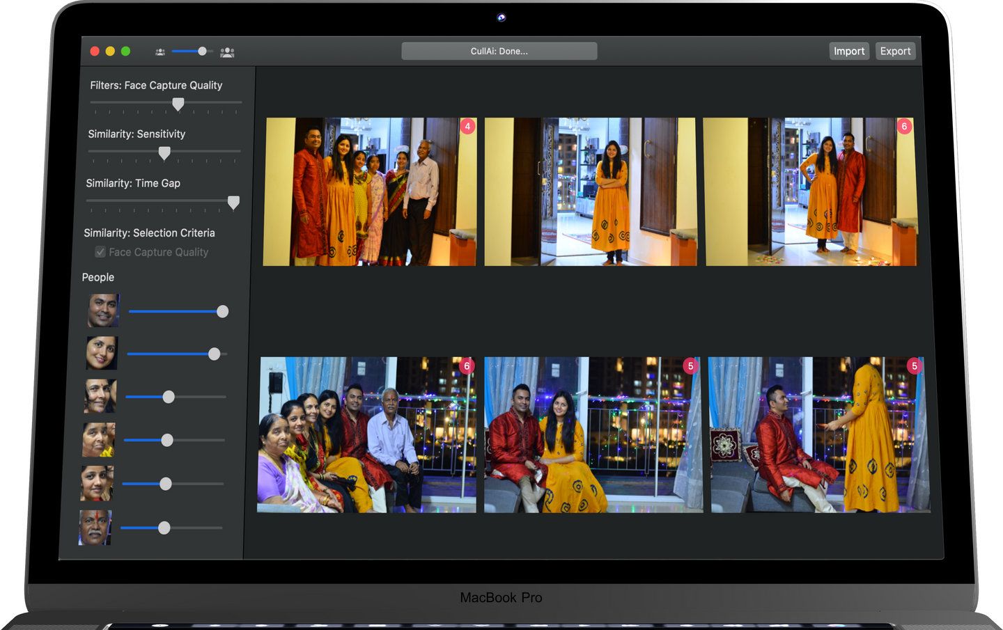Click the count badge on the seated couple photo
Screen dimensions: 1003x630
tap(690, 366)
